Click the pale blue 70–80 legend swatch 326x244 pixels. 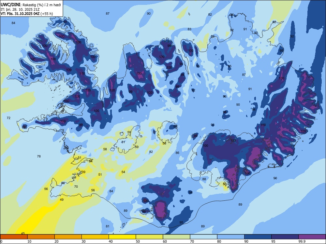tap(203, 237)
